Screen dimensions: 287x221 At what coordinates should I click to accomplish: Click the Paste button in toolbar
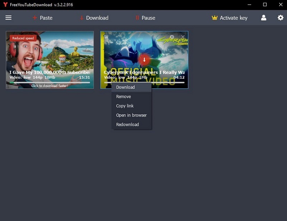42,18
